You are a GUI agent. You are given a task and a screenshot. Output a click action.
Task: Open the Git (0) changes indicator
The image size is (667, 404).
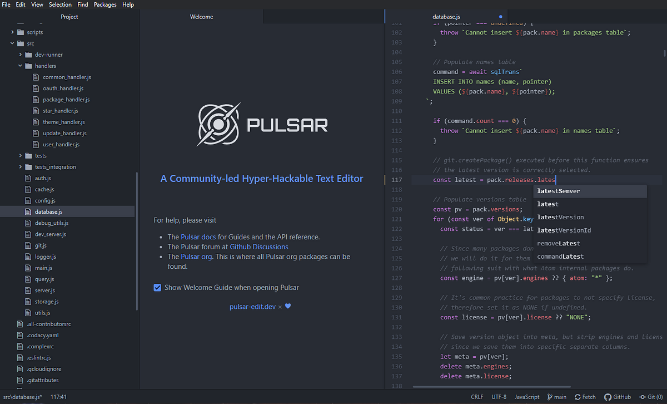click(650, 397)
